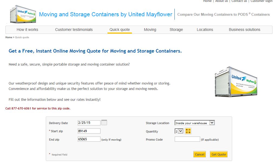Navigate to Locations menu item
Screen dimensions: 276x165
pos(205,30)
